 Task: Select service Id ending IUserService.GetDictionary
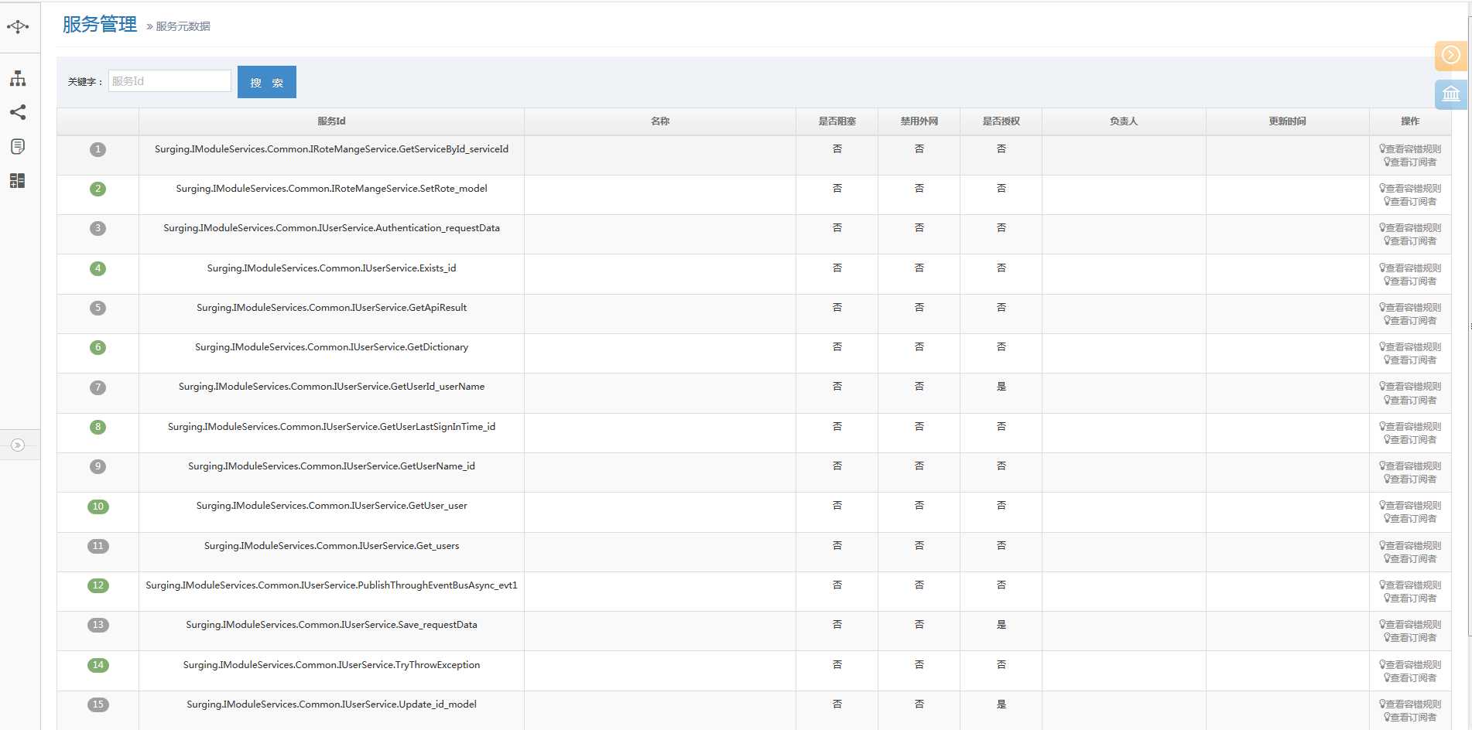click(331, 347)
